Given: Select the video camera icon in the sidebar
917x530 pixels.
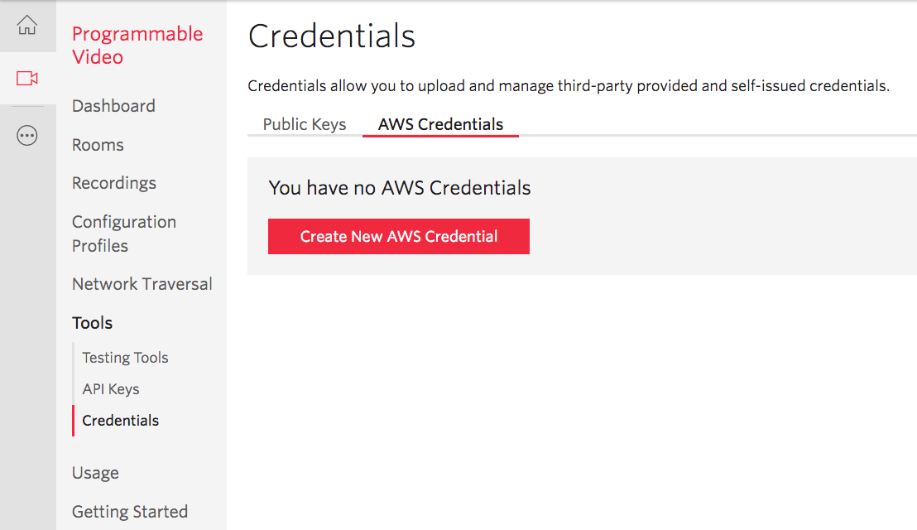Looking at the screenshot, I should 27,78.
